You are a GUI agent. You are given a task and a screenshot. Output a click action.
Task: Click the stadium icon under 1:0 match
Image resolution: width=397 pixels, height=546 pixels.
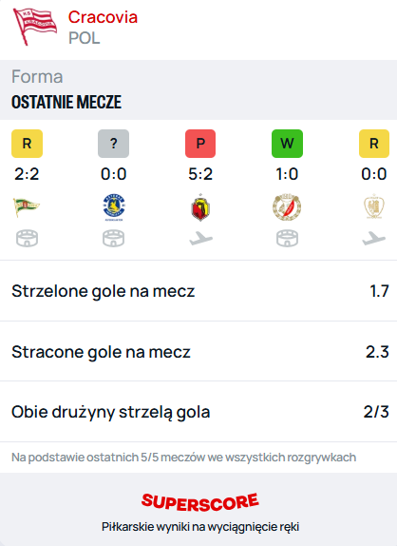coord(287,238)
